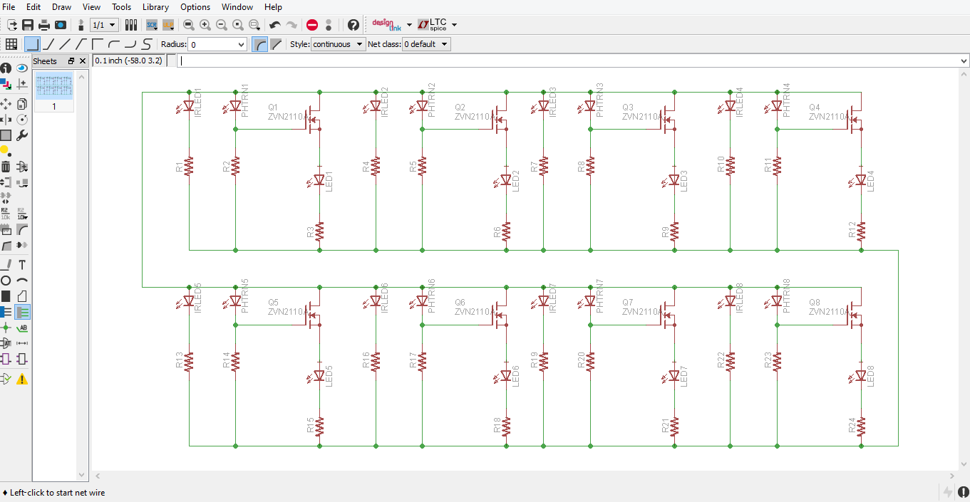Click the camera capture icon
The image size is (970, 502).
click(x=60, y=24)
